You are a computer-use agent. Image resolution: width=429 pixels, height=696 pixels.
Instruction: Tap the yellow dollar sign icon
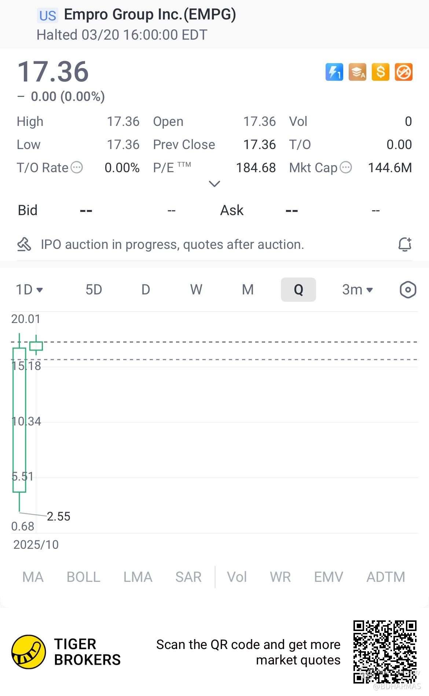381,72
